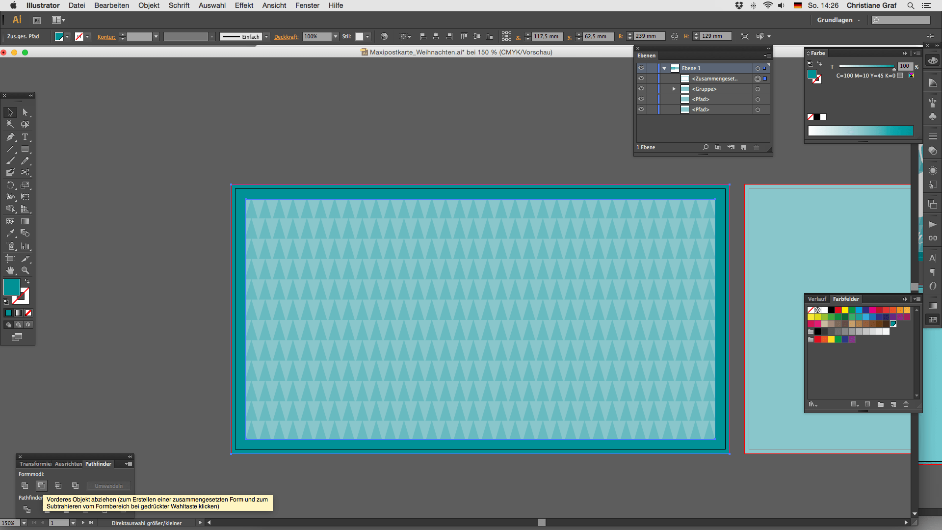Click the Kontur stroke label link
This screenshot has width=942, height=530.
106,37
